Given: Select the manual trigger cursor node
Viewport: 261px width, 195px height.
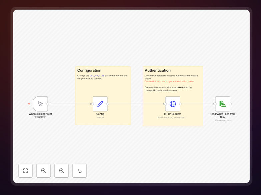Looking at the screenshot, I should 40,104.
